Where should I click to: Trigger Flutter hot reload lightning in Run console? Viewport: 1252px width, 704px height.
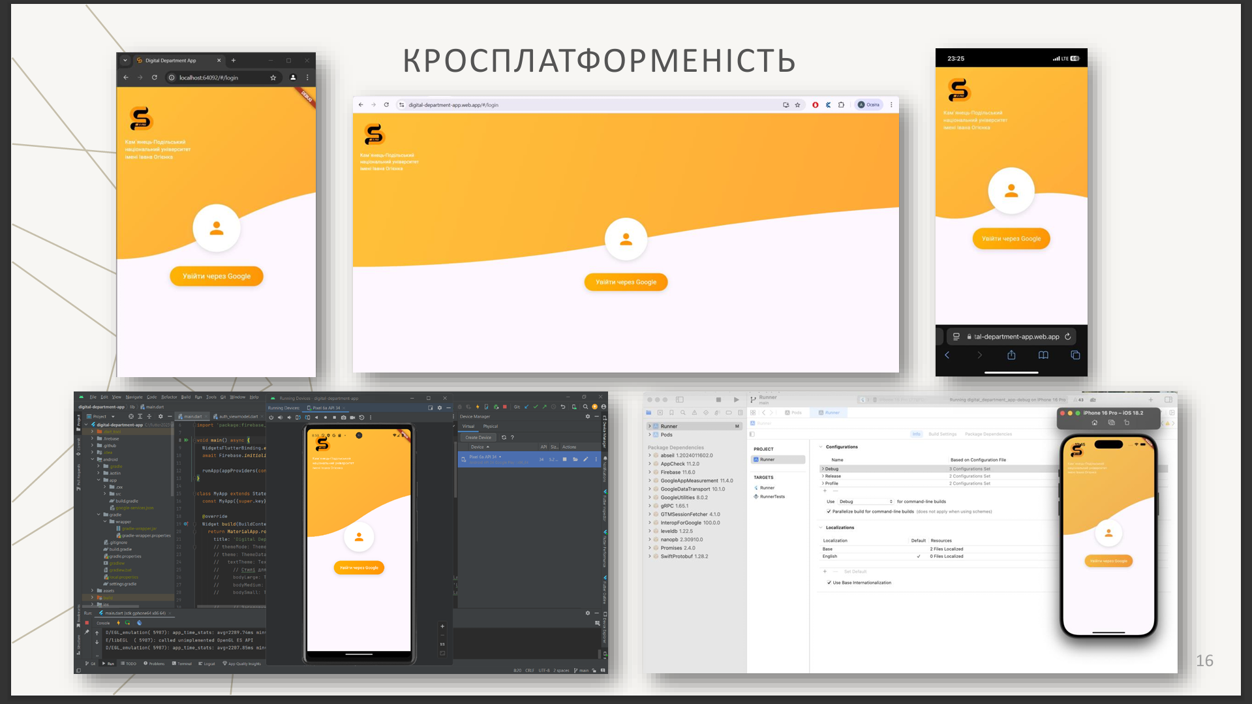[118, 623]
